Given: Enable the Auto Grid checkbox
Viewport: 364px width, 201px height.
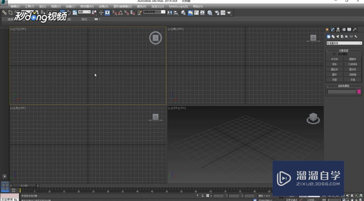Looking at the screenshot, I should tap(334, 54).
